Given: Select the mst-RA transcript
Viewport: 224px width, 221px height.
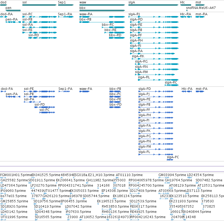Looking at the screenshot, I should pos(200,17).
